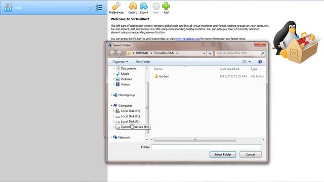Click the navigation pane vertical scrollbar
The height and width of the screenshot is (182, 324).
147,108
